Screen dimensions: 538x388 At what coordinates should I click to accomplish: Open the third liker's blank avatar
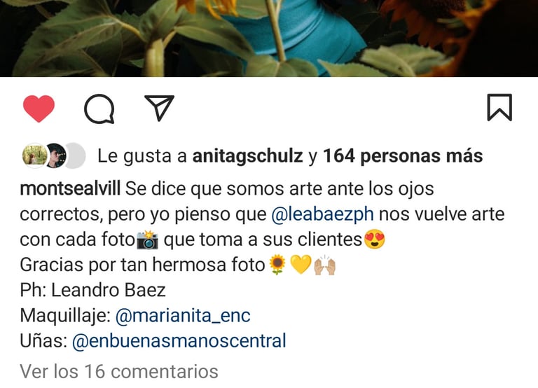pos(75,155)
